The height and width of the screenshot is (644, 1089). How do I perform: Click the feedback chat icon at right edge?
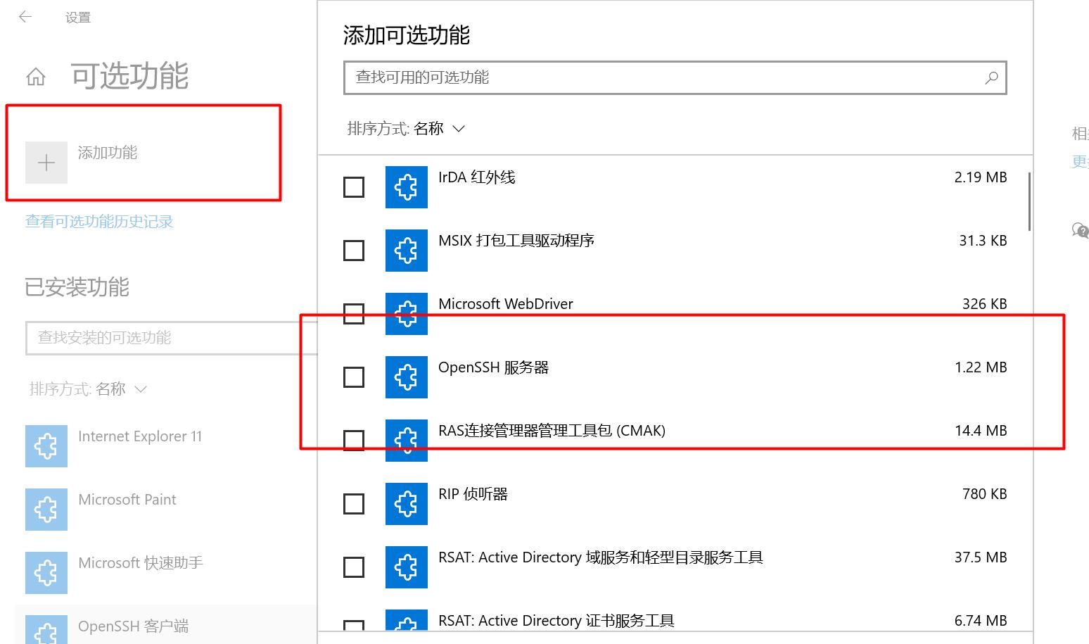1080,229
